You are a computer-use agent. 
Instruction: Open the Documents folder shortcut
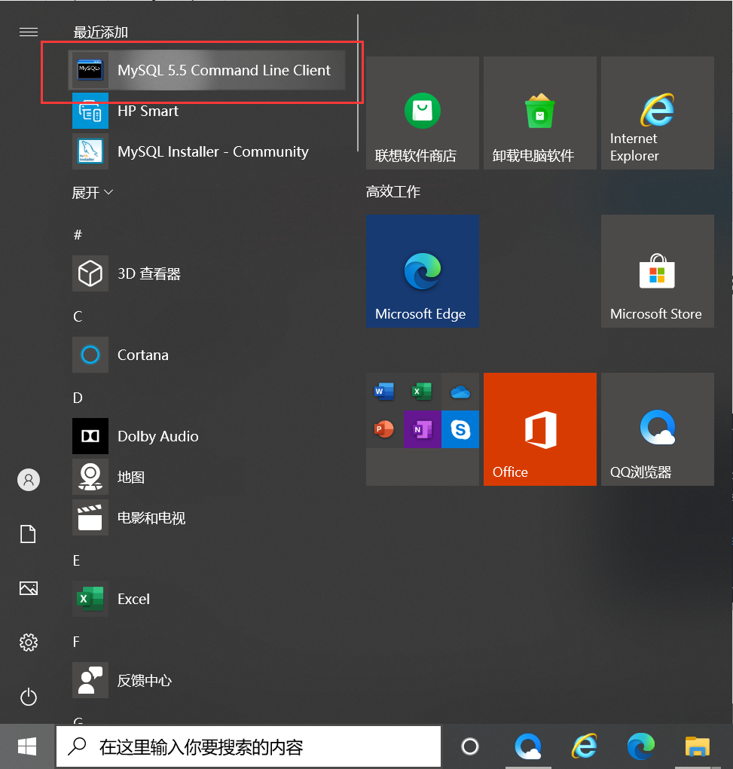tap(28, 533)
